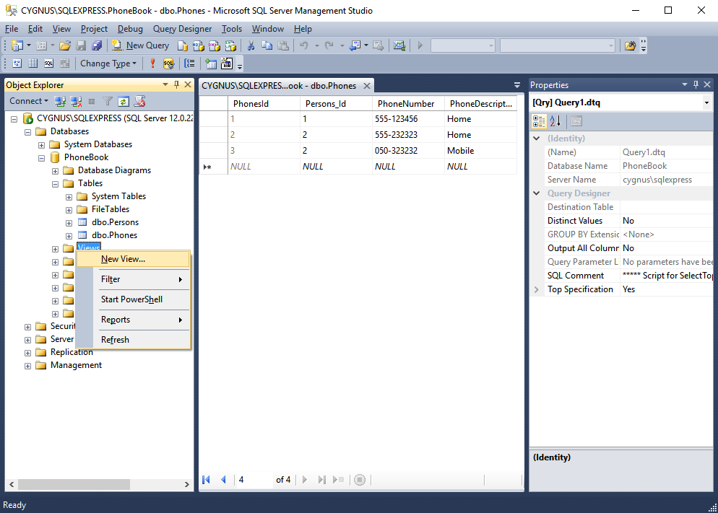Click the Add Group By icon
718x513 pixels.
pyautogui.click(x=189, y=63)
